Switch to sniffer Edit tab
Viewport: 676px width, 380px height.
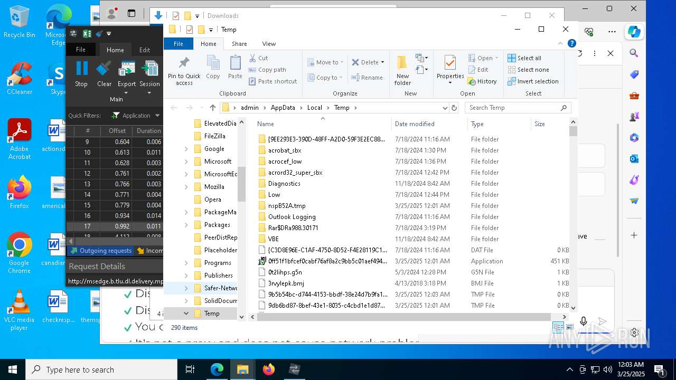click(145, 50)
